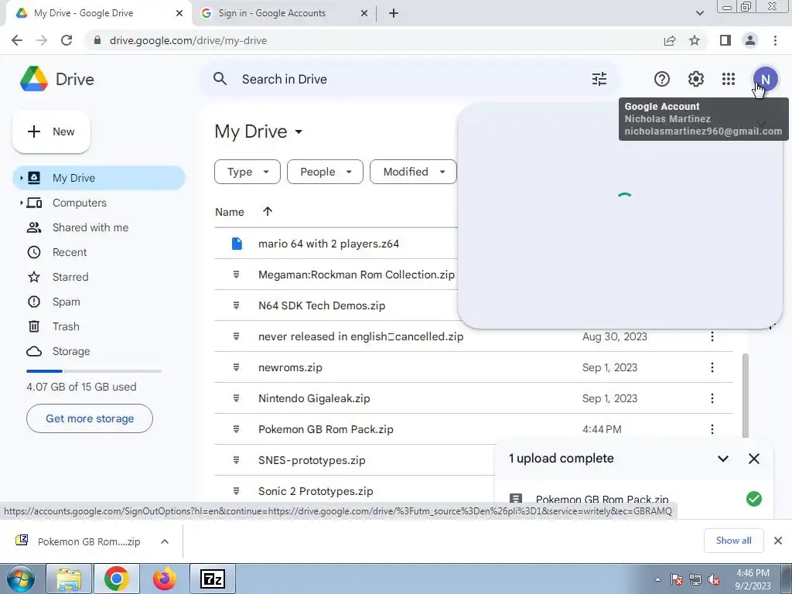Open the Google apps grid icon
Viewport: 792px width, 594px height.
tap(729, 79)
